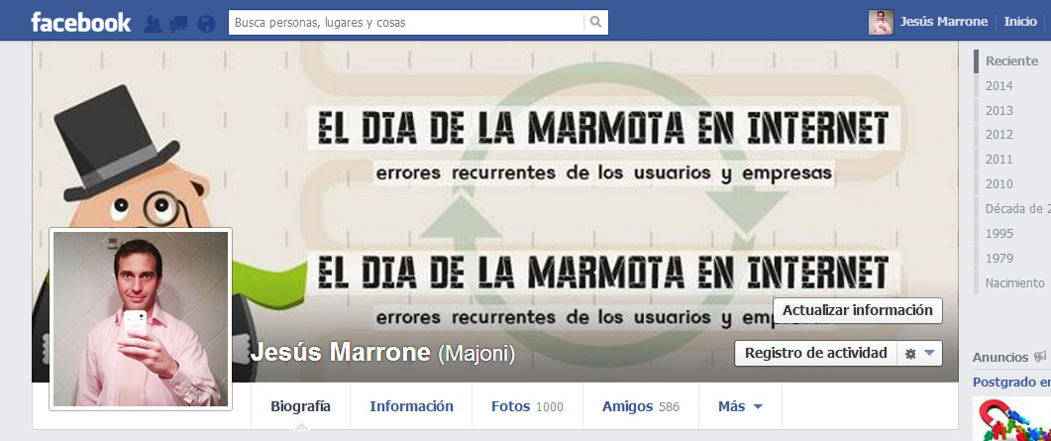1051x441 pixels.
Task: Jump to 2012 in the timeline
Action: pyautogui.click(x=998, y=135)
